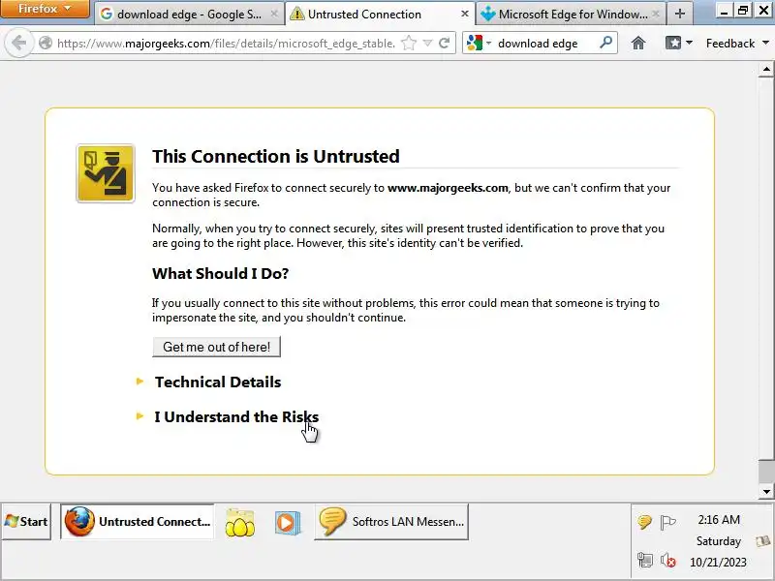Click the site identity globe icon

click(x=46, y=44)
